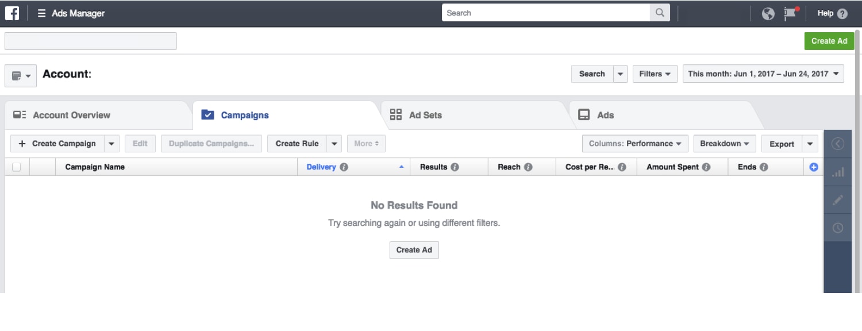This screenshot has width=862, height=331.
Task: View activity history via the clock sidebar icon
Action: click(x=838, y=228)
